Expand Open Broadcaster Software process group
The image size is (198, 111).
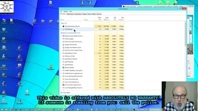click(61, 26)
